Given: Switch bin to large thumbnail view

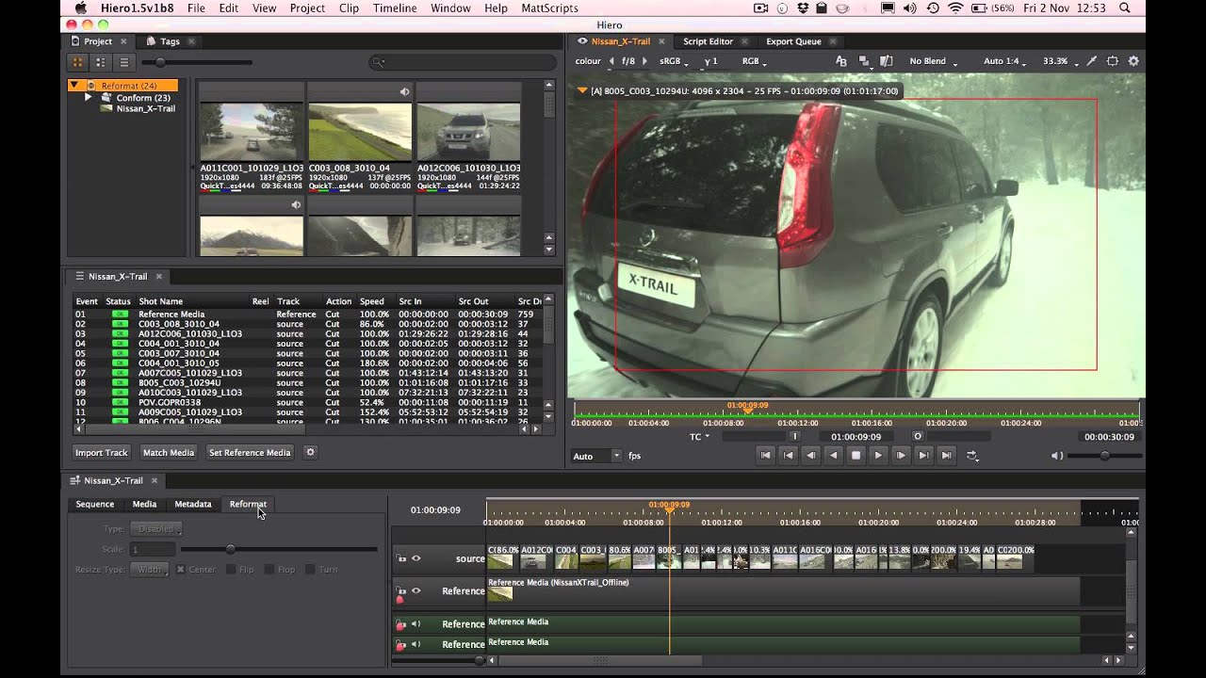Looking at the screenshot, I should 78,62.
